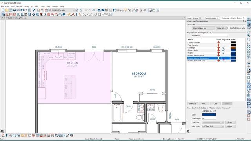Click the Ceiling Surfaces black color swatch
This screenshot has width=251, height=141.
(233, 42)
